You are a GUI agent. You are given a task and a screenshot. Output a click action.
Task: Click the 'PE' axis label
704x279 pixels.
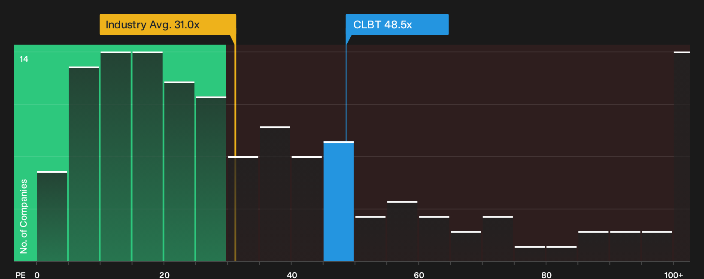pyautogui.click(x=21, y=275)
